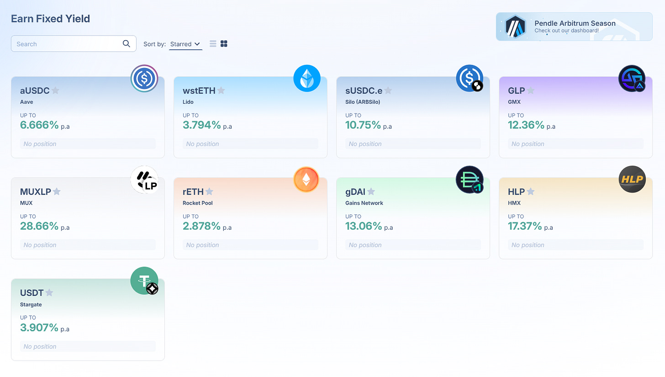The image size is (665, 377).
Task: Click the Aave protocol label
Action: [x=26, y=102]
